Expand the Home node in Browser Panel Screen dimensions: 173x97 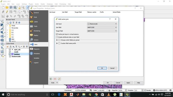(7, 26)
